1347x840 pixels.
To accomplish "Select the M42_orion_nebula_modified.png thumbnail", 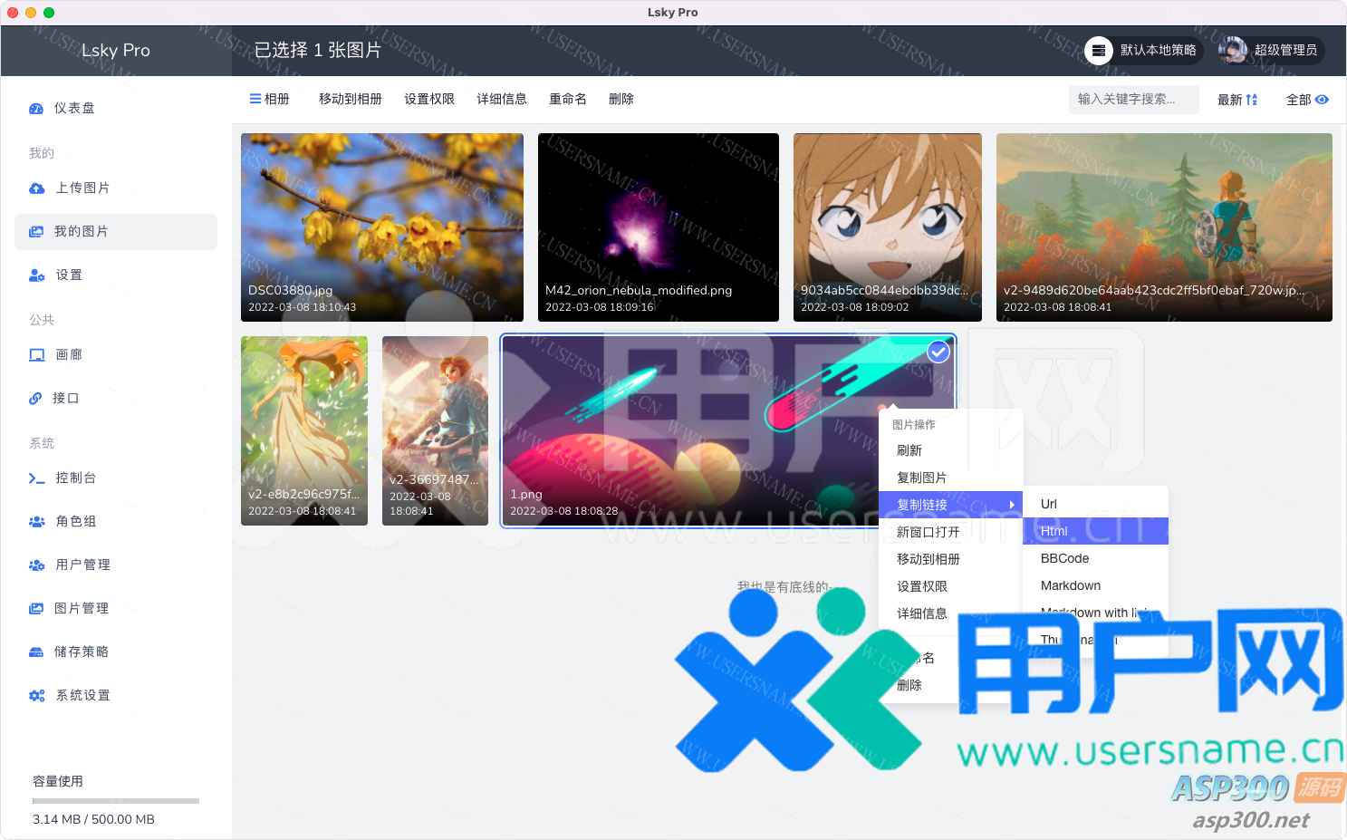I will coord(659,227).
